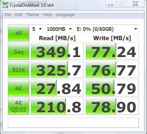Click the Seq write result 77.24
The image size is (147, 134).
(112, 51)
